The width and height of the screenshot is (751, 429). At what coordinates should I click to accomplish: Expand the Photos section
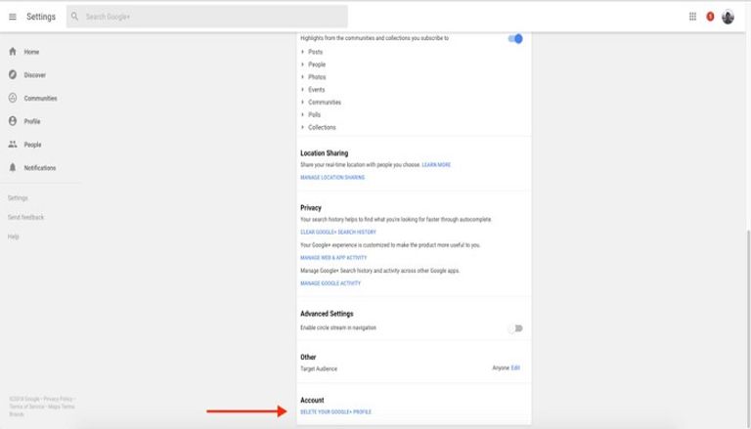click(x=303, y=77)
